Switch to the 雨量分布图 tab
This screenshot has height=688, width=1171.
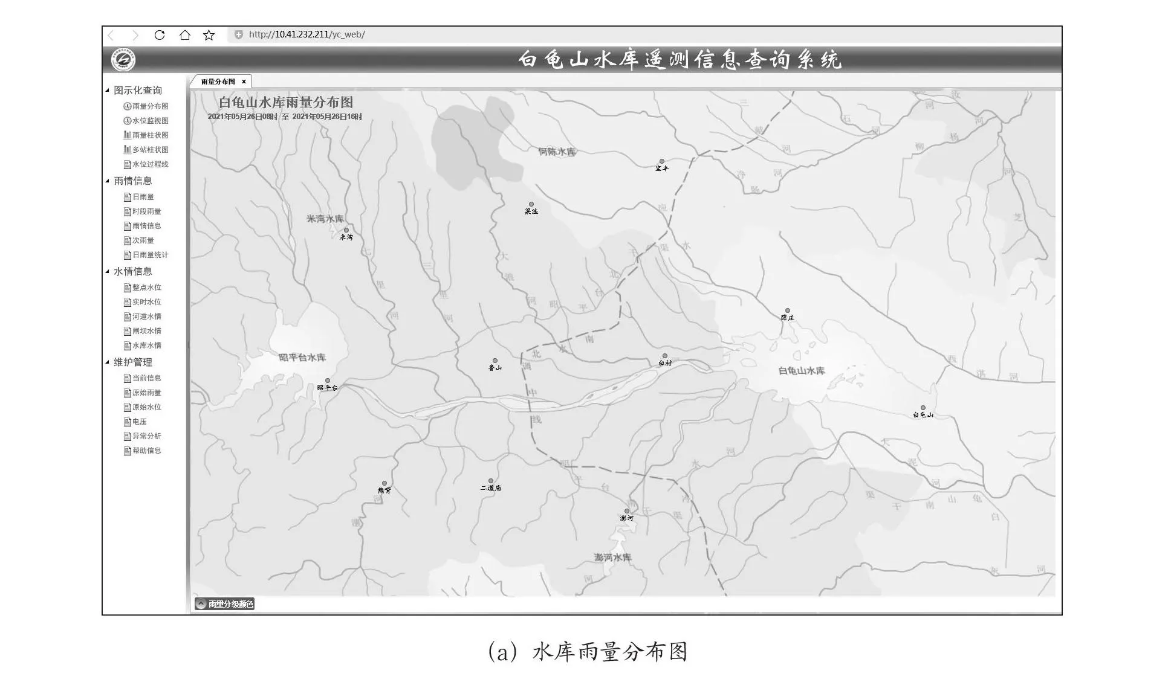point(218,82)
